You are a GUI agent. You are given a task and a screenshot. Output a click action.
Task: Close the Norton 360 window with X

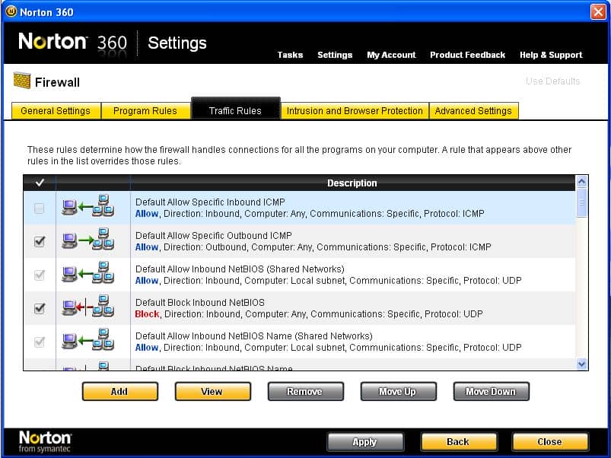[x=598, y=11]
